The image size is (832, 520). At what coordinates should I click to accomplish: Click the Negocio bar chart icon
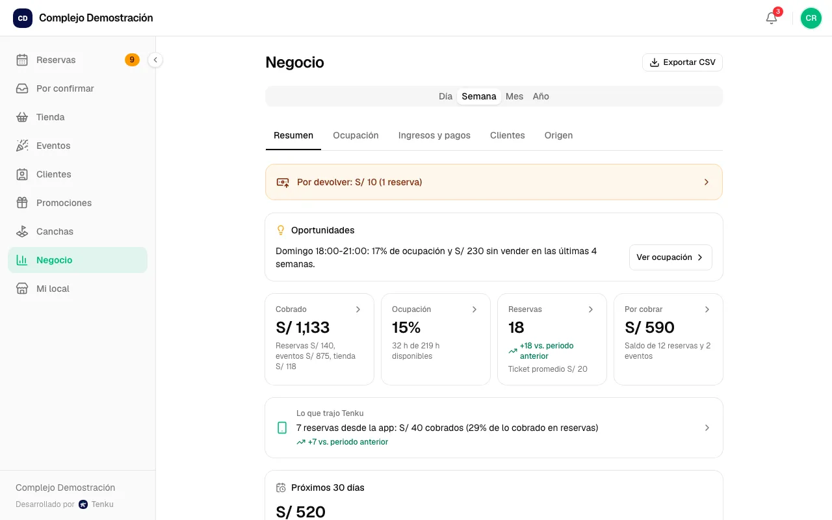[22, 260]
